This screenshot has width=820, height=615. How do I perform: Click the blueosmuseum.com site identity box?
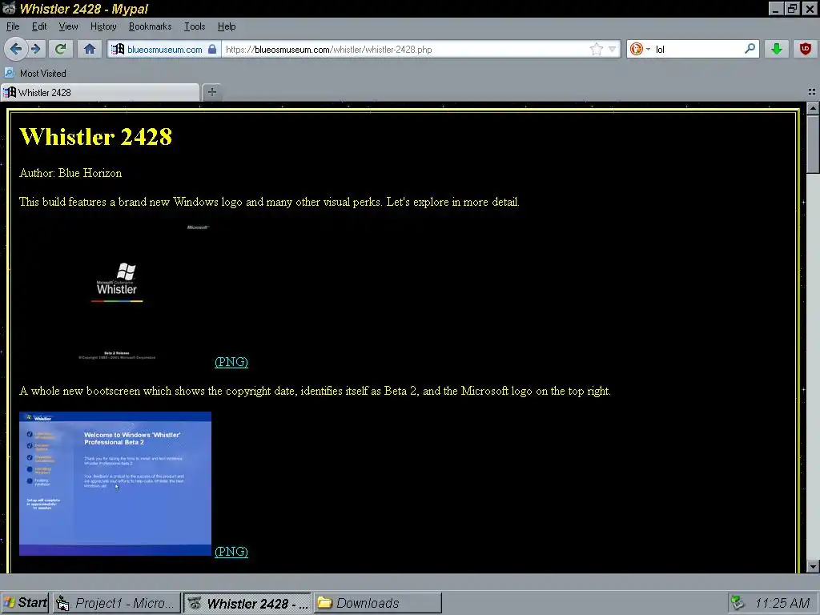[x=164, y=49]
